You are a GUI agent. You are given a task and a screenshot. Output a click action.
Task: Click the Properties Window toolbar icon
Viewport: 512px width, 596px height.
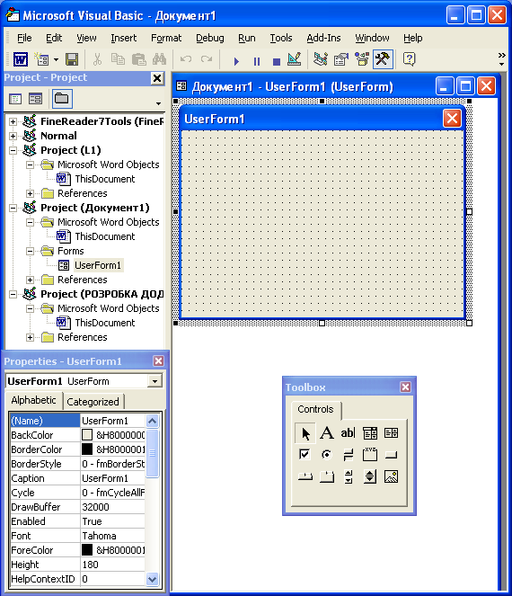[341, 59]
